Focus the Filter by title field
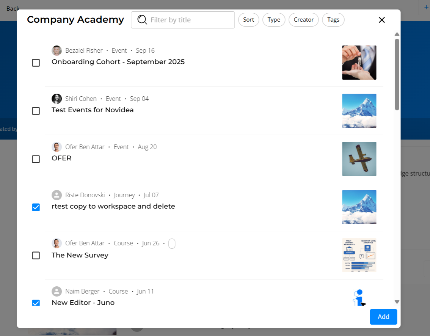Screen dimensions: 430x336 pyautogui.click(x=190, y=20)
